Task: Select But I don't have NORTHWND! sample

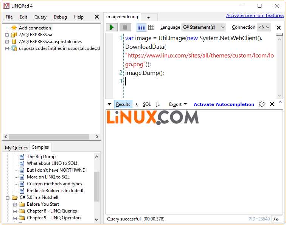Action: [x=56, y=170]
